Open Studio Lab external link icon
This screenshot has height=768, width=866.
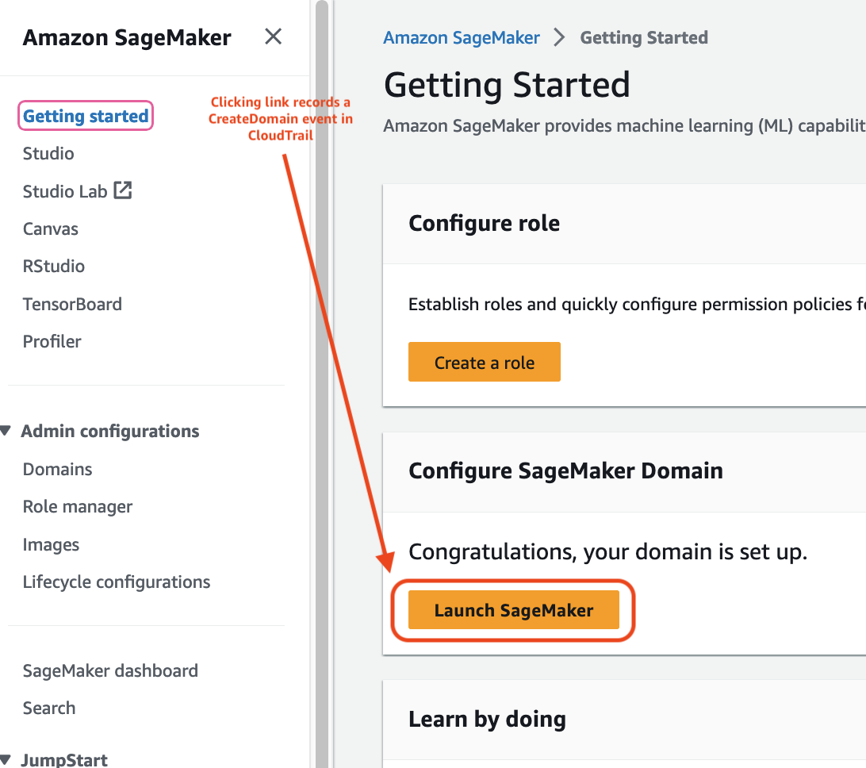(x=123, y=190)
